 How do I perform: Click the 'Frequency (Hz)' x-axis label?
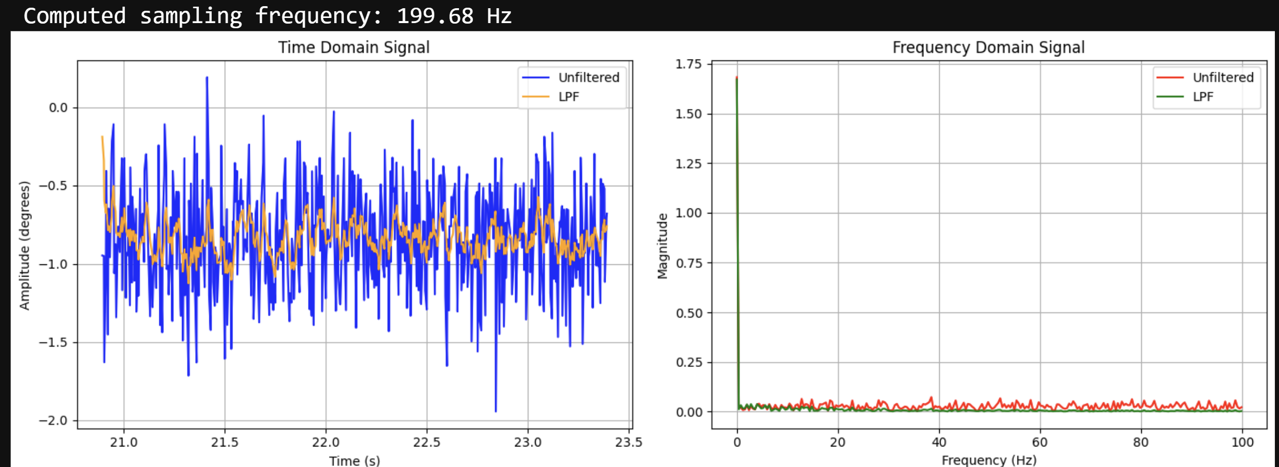click(989, 460)
